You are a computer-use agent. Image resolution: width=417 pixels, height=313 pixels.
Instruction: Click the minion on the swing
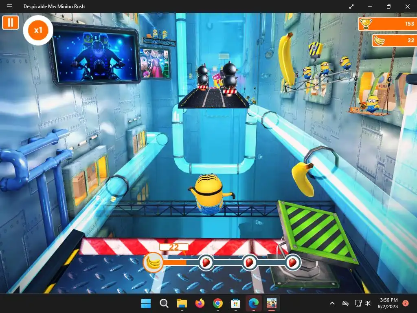click(371, 103)
